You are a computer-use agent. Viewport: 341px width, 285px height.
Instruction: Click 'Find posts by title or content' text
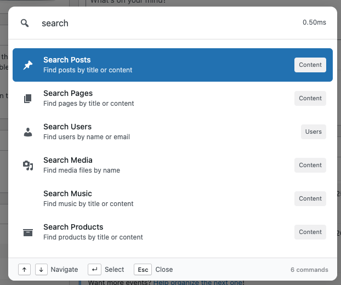click(x=88, y=70)
